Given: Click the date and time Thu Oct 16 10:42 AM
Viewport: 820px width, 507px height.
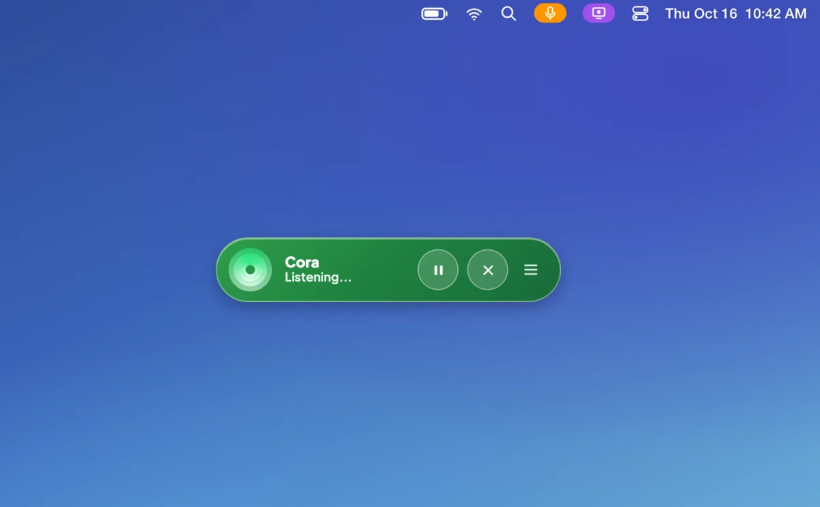Looking at the screenshot, I should (x=736, y=14).
